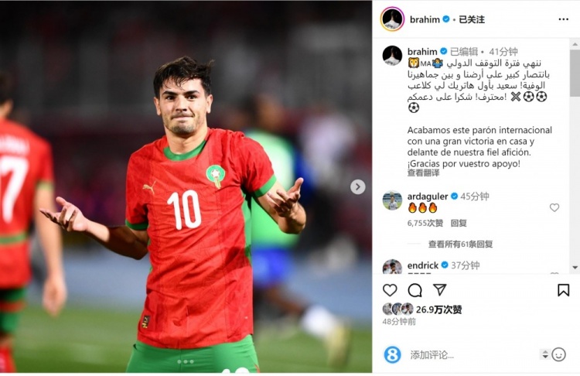The height and width of the screenshot is (376, 580).
Task: Click the comment box stepper arrows
Action: (x=545, y=354)
